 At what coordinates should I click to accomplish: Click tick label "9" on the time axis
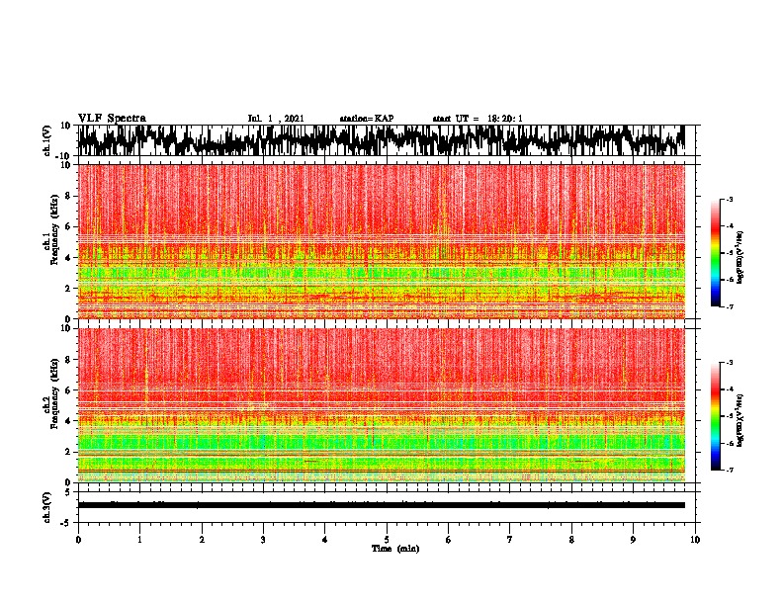[x=633, y=540]
